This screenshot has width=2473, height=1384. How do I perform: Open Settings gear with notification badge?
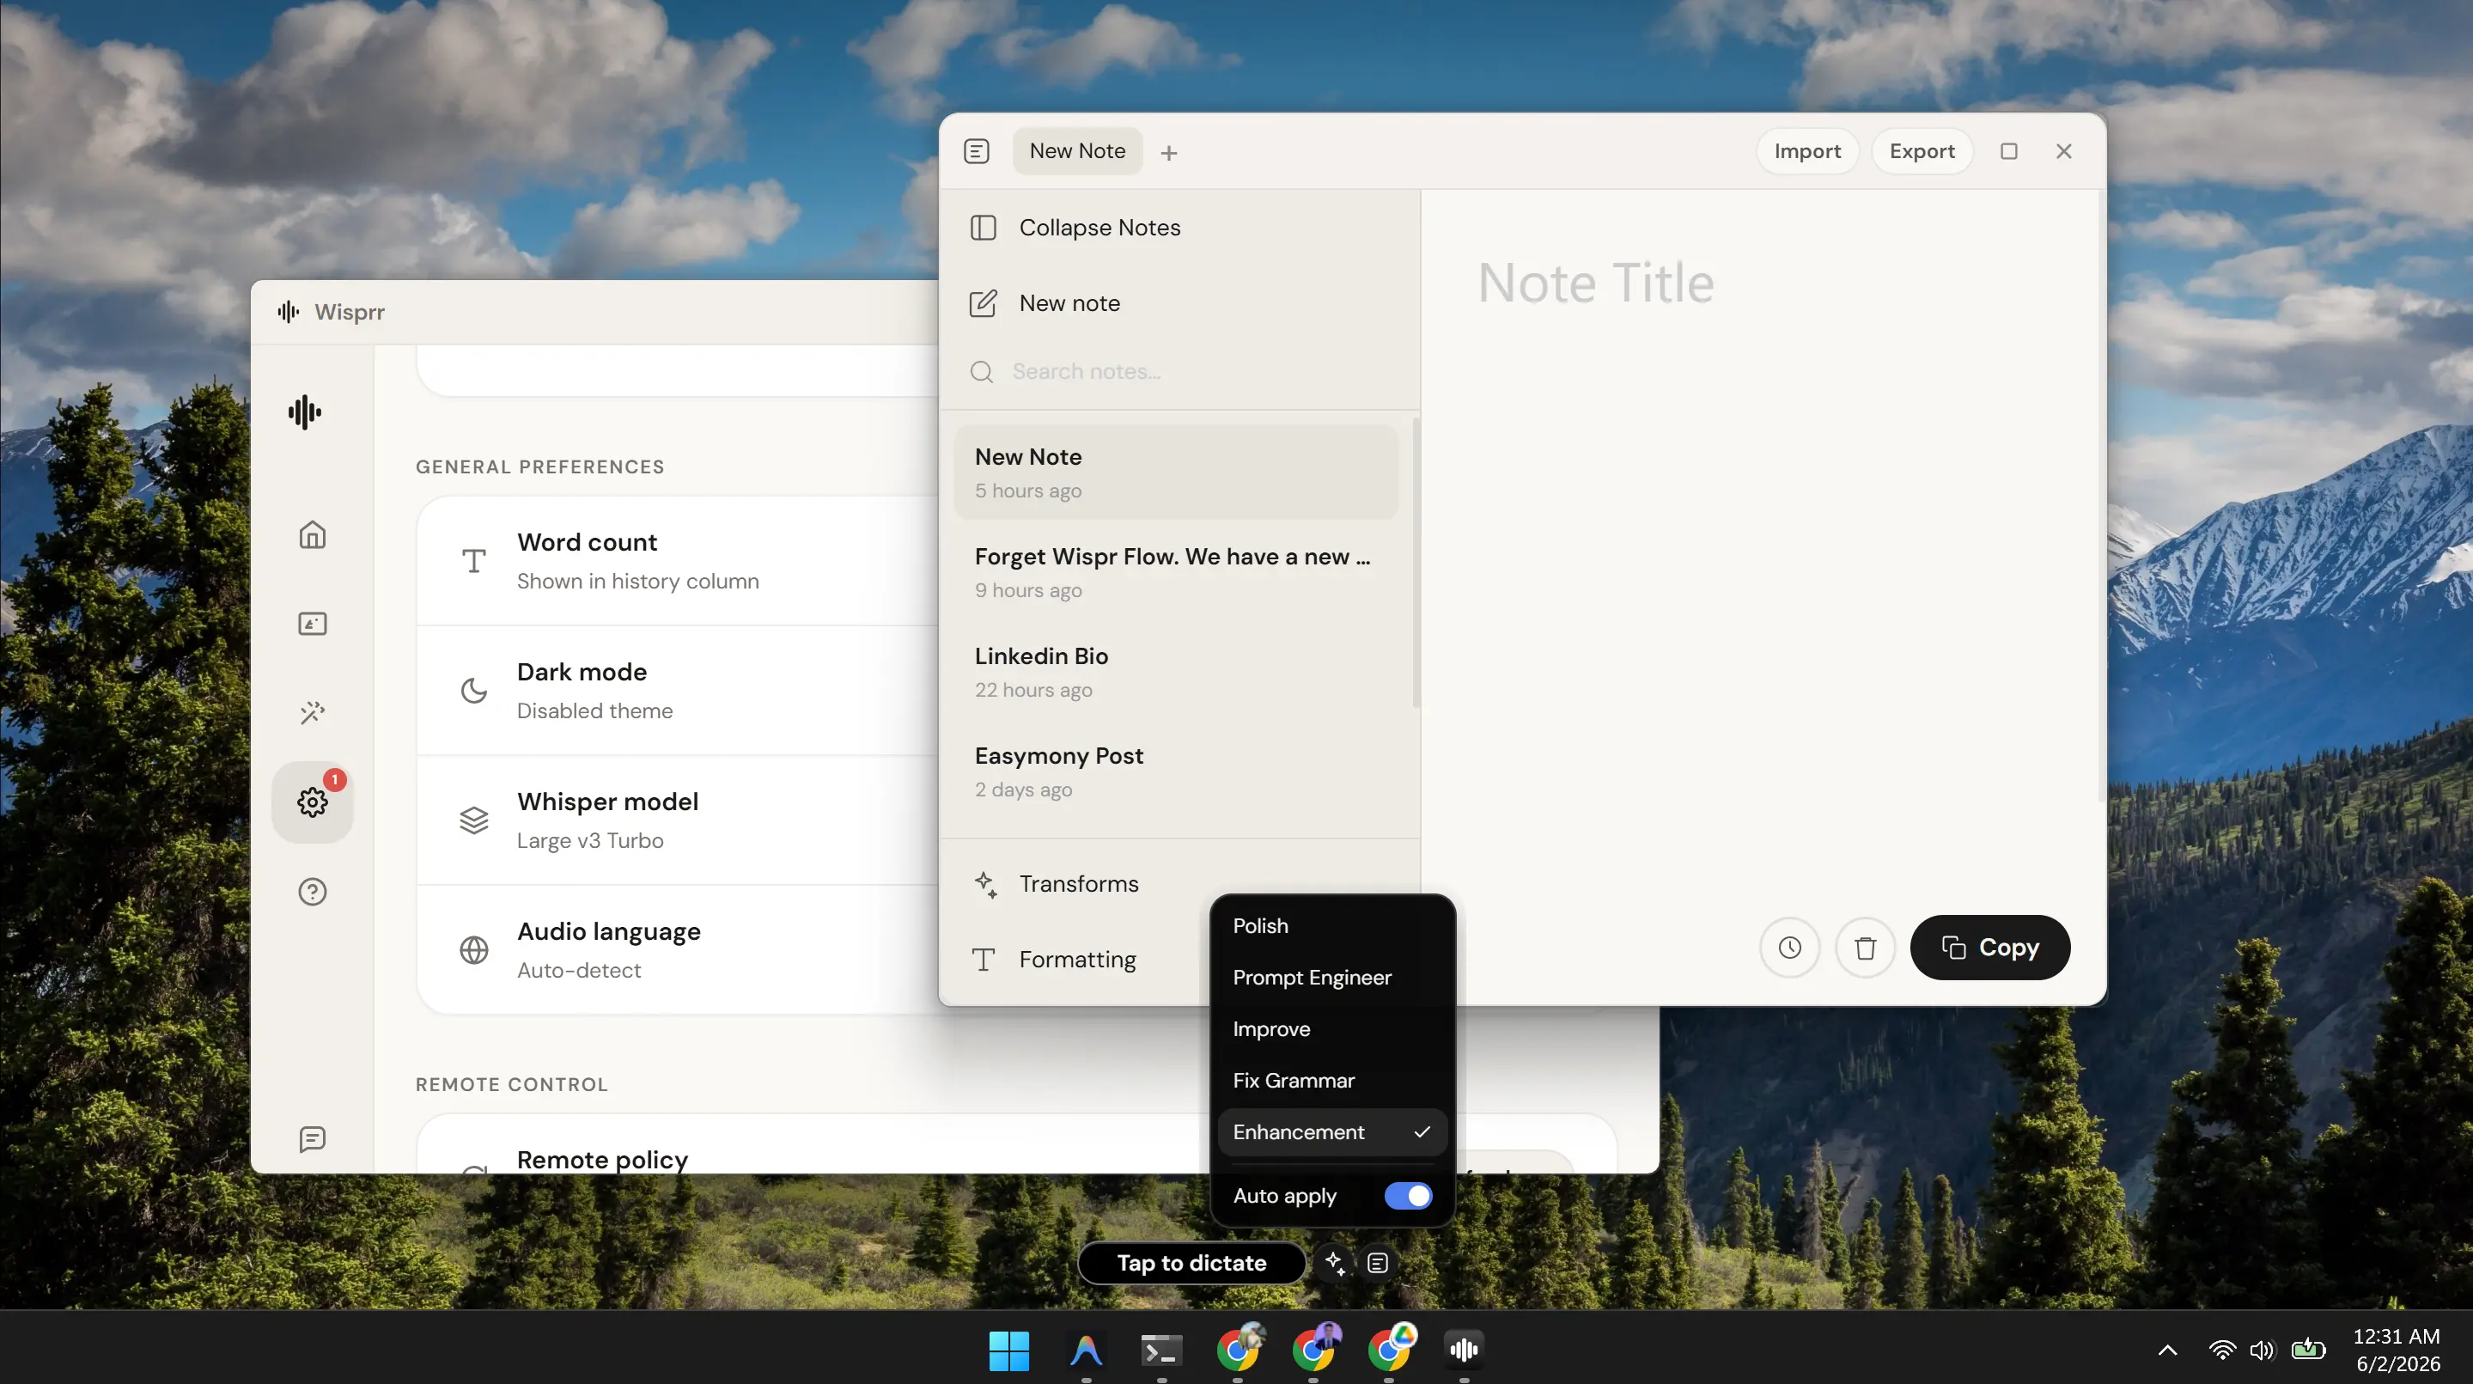pos(312,802)
